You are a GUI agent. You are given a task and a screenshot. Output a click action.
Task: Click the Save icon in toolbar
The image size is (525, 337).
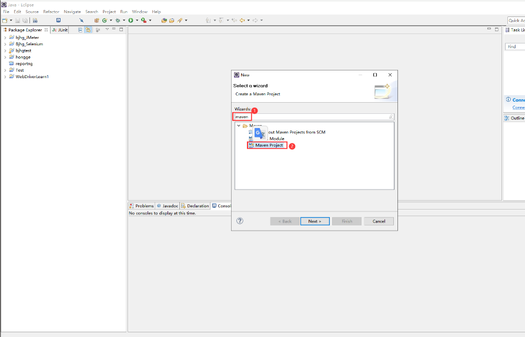point(18,21)
